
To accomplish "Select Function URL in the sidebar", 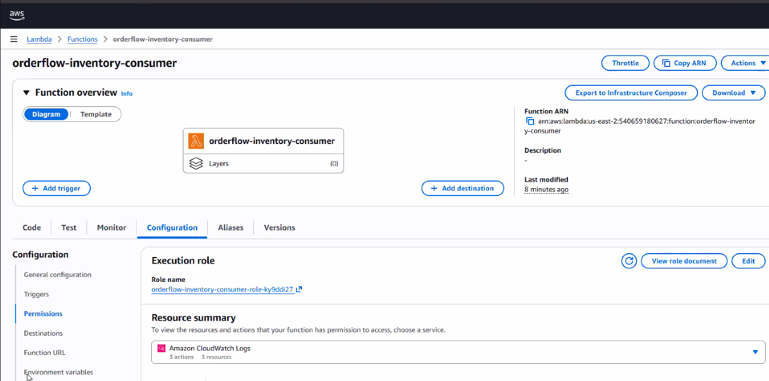I will pyautogui.click(x=45, y=353).
